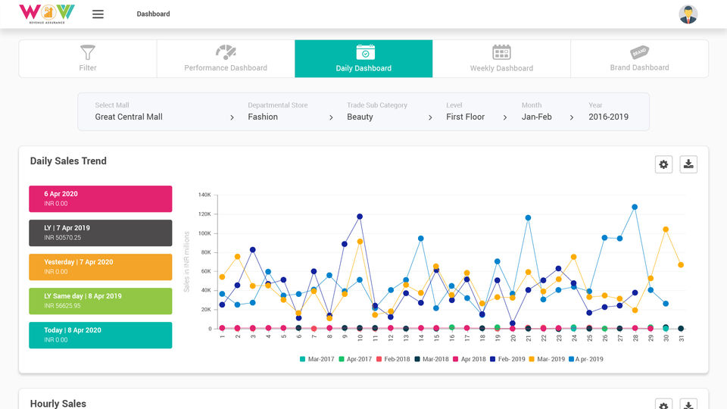This screenshot has height=409, width=727.
Task: Click chevron next to First Floor
Action: 505,118
